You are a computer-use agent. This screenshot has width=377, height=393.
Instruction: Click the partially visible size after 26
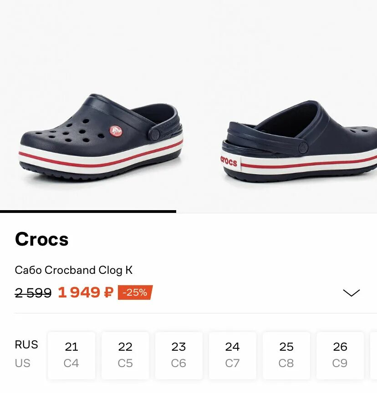[374, 355]
